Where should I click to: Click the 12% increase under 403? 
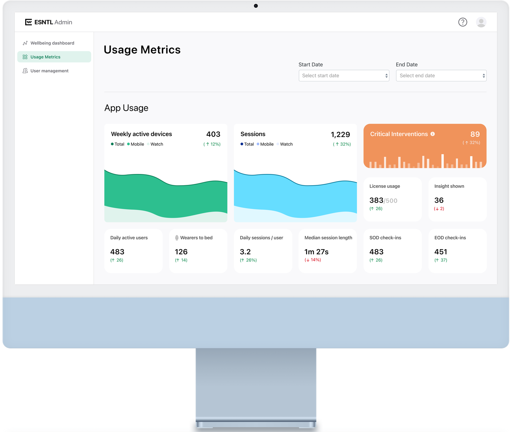tap(212, 144)
